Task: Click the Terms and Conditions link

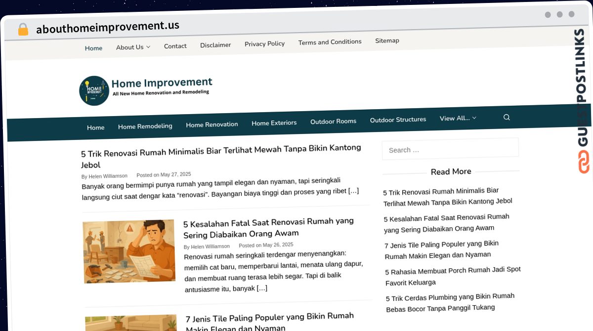Action: tap(330, 42)
